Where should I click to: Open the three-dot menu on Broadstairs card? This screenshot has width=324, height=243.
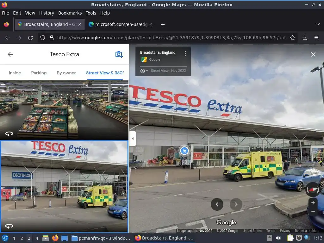click(x=185, y=53)
